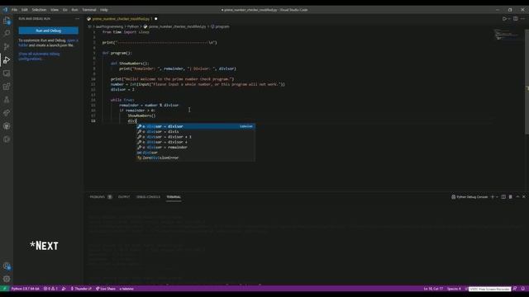Click the Python breadcrumb folder

[133, 26]
